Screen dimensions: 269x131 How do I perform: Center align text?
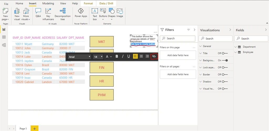pyautogui.click(x=141, y=56)
